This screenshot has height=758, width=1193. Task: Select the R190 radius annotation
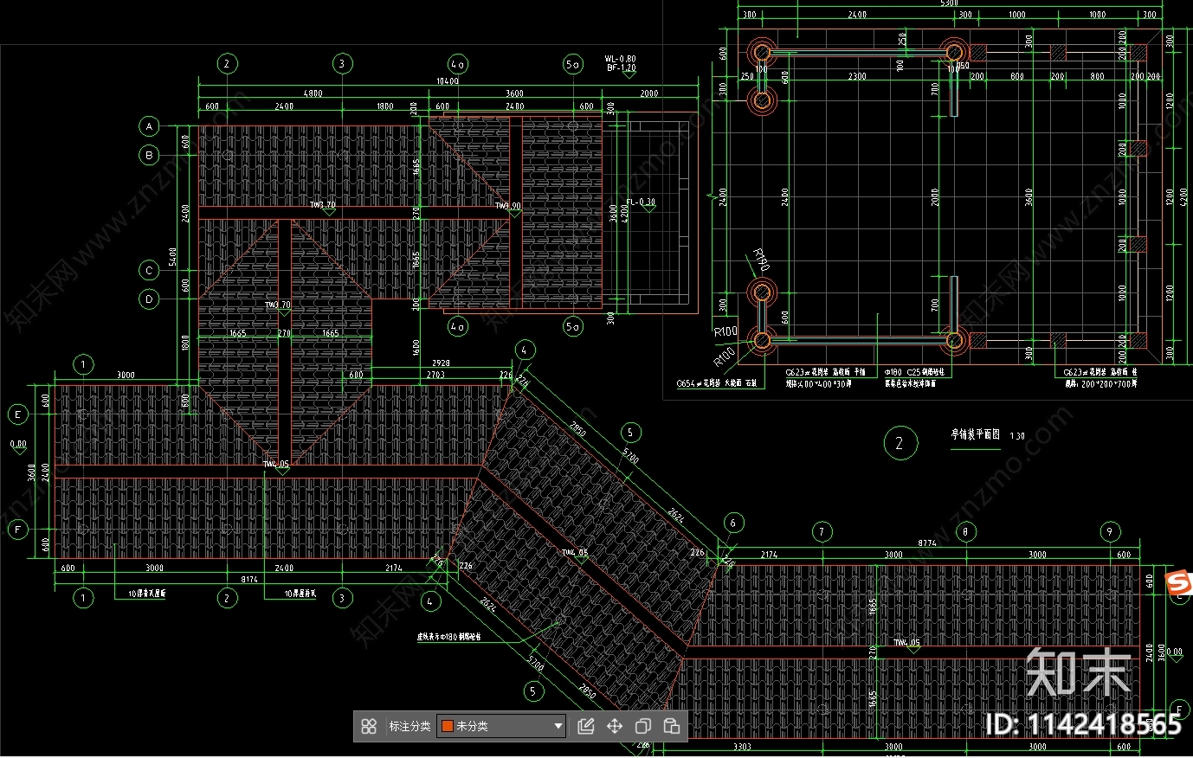pos(760,260)
